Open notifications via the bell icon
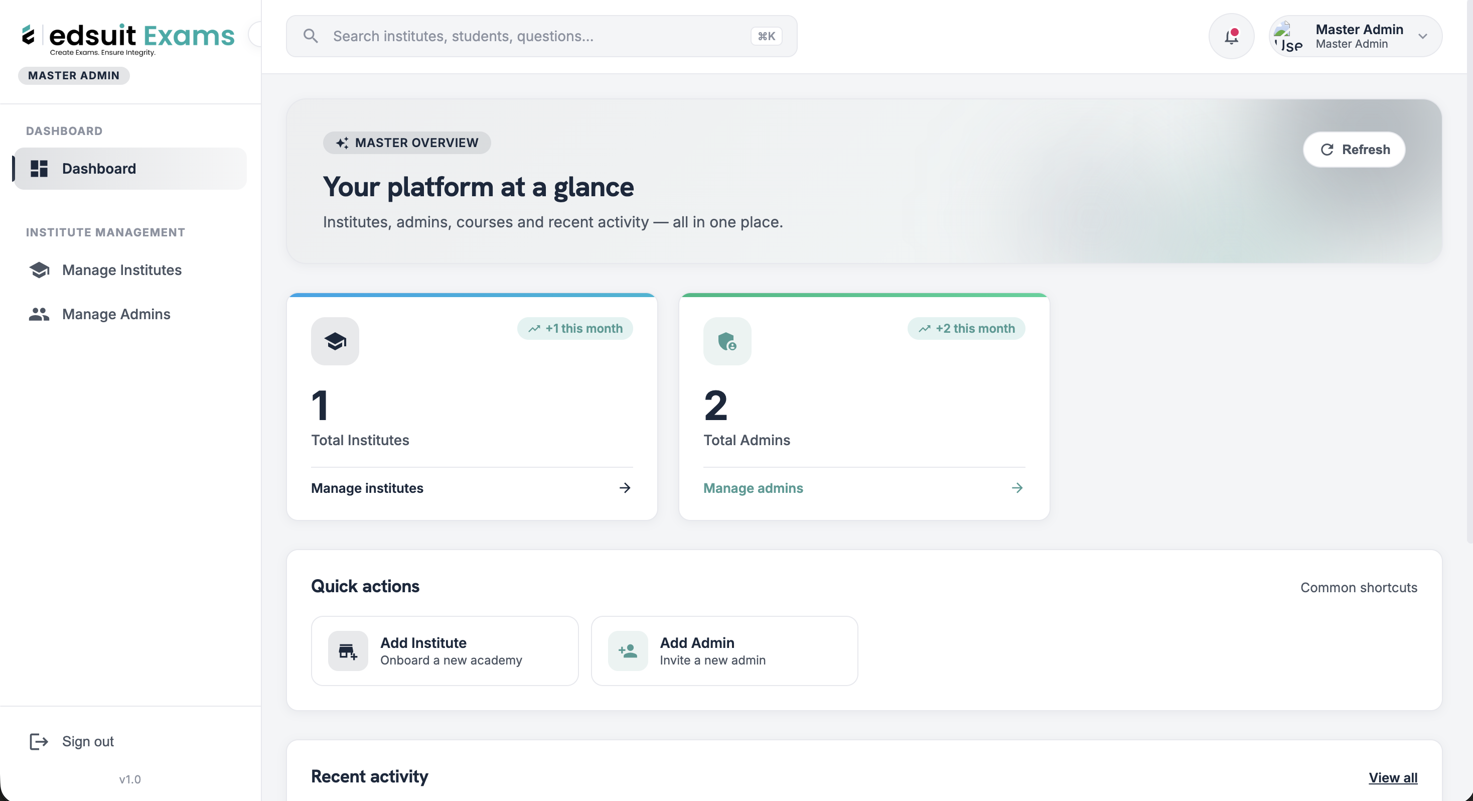The height and width of the screenshot is (801, 1473). click(1231, 36)
